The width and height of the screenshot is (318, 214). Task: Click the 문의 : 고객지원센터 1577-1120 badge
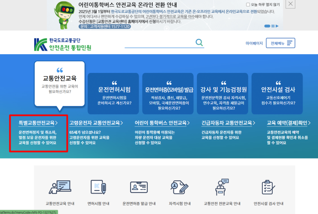pyautogui.click(x=105, y=26)
